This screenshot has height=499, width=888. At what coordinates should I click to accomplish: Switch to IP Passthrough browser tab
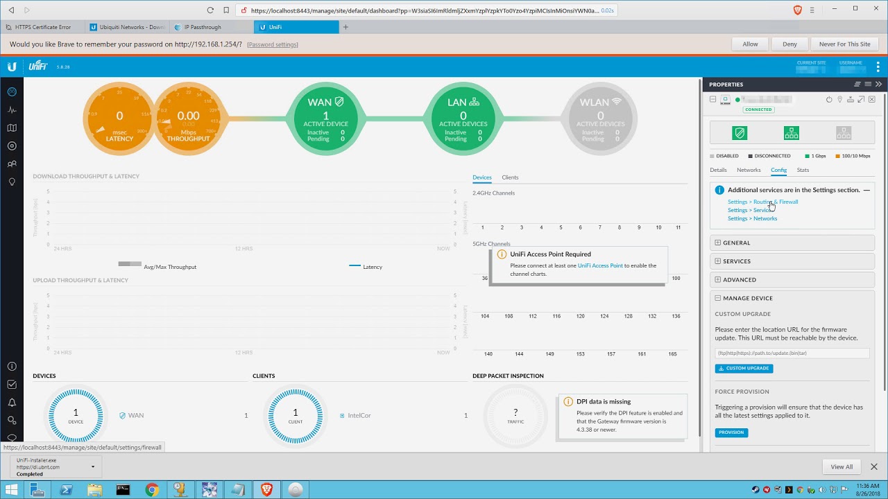pos(212,27)
